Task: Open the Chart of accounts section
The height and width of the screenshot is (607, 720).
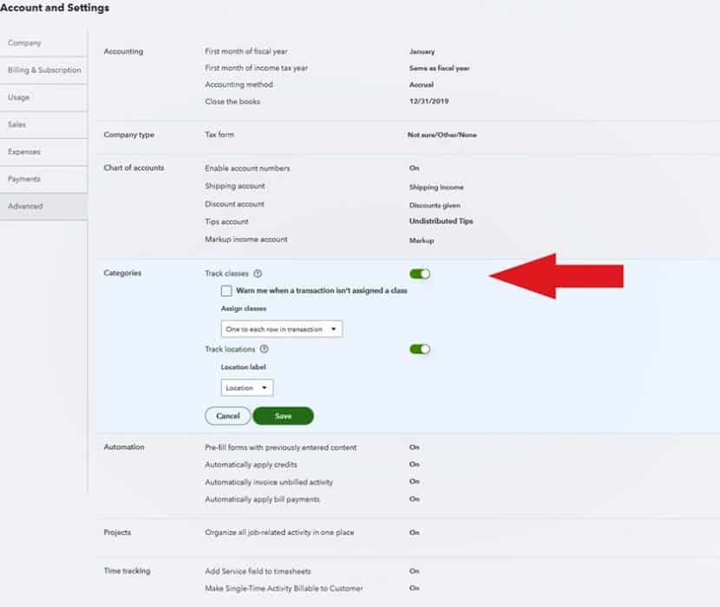Action: (134, 168)
